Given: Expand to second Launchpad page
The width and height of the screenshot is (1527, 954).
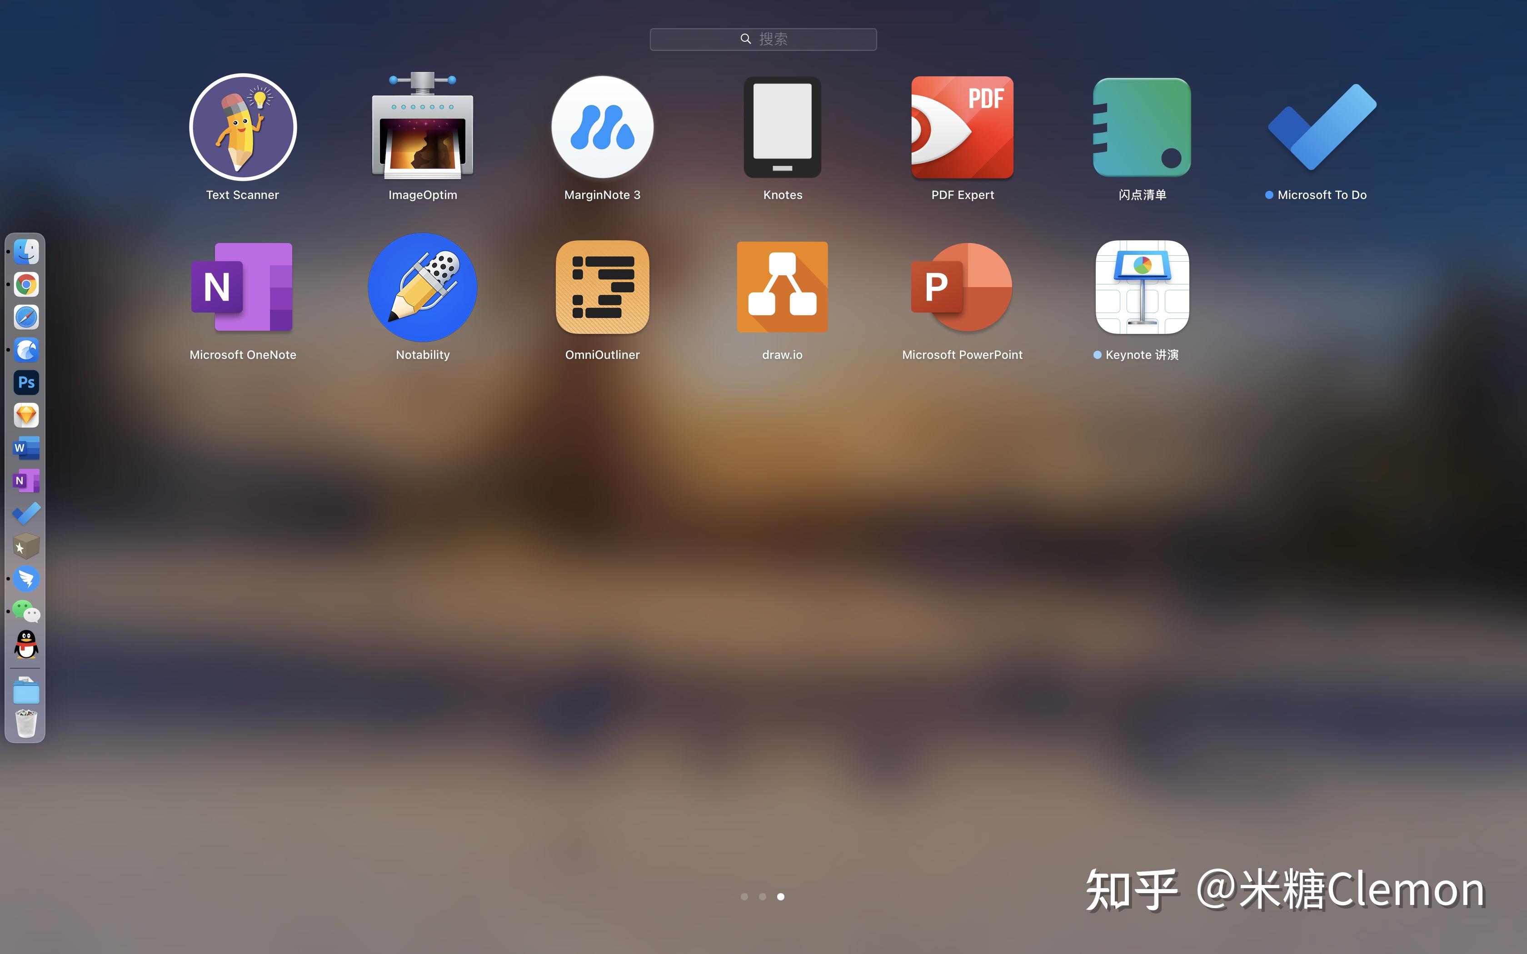Looking at the screenshot, I should [763, 897].
